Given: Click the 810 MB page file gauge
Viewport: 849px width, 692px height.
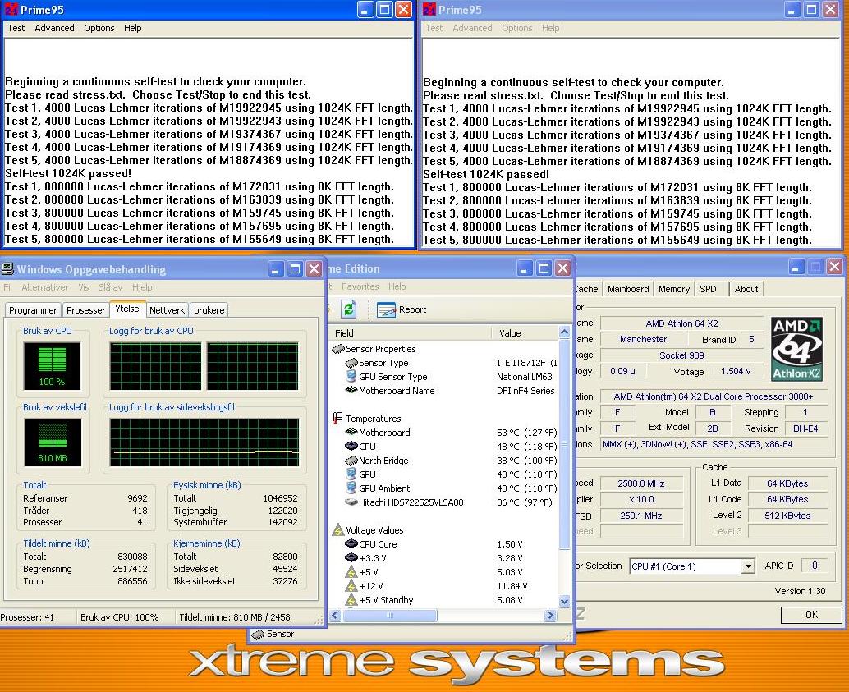Looking at the screenshot, I should pyautogui.click(x=52, y=442).
